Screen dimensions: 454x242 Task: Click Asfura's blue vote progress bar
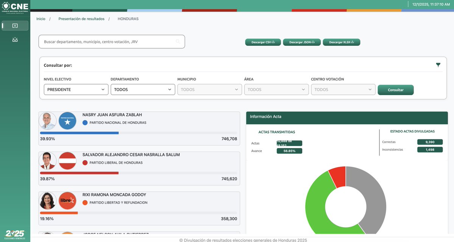[79, 133]
